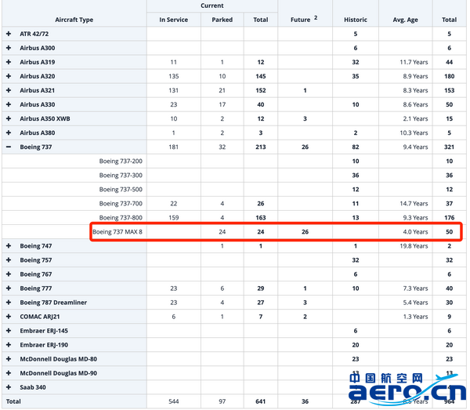Click the 4.0 Years average age cell
Image resolution: width=470 pixels, height=410 pixels.
(x=415, y=231)
